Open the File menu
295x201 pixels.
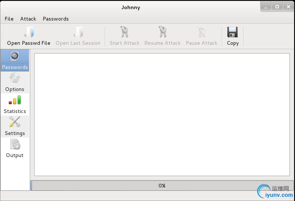[9, 19]
